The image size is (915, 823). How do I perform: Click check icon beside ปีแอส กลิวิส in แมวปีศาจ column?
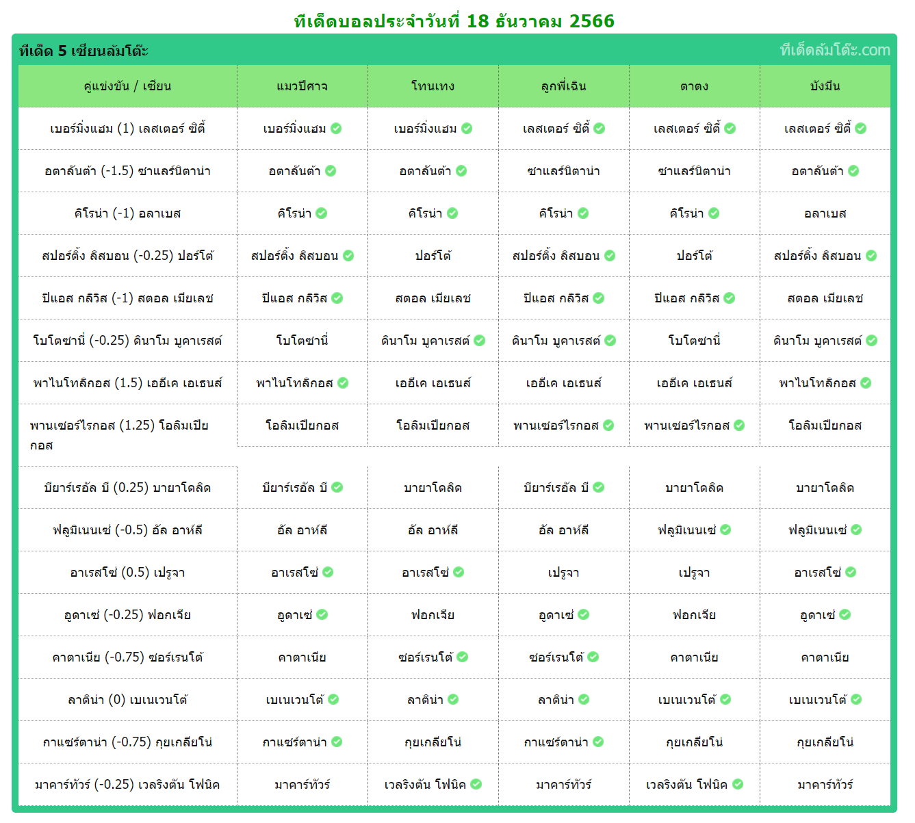(337, 298)
